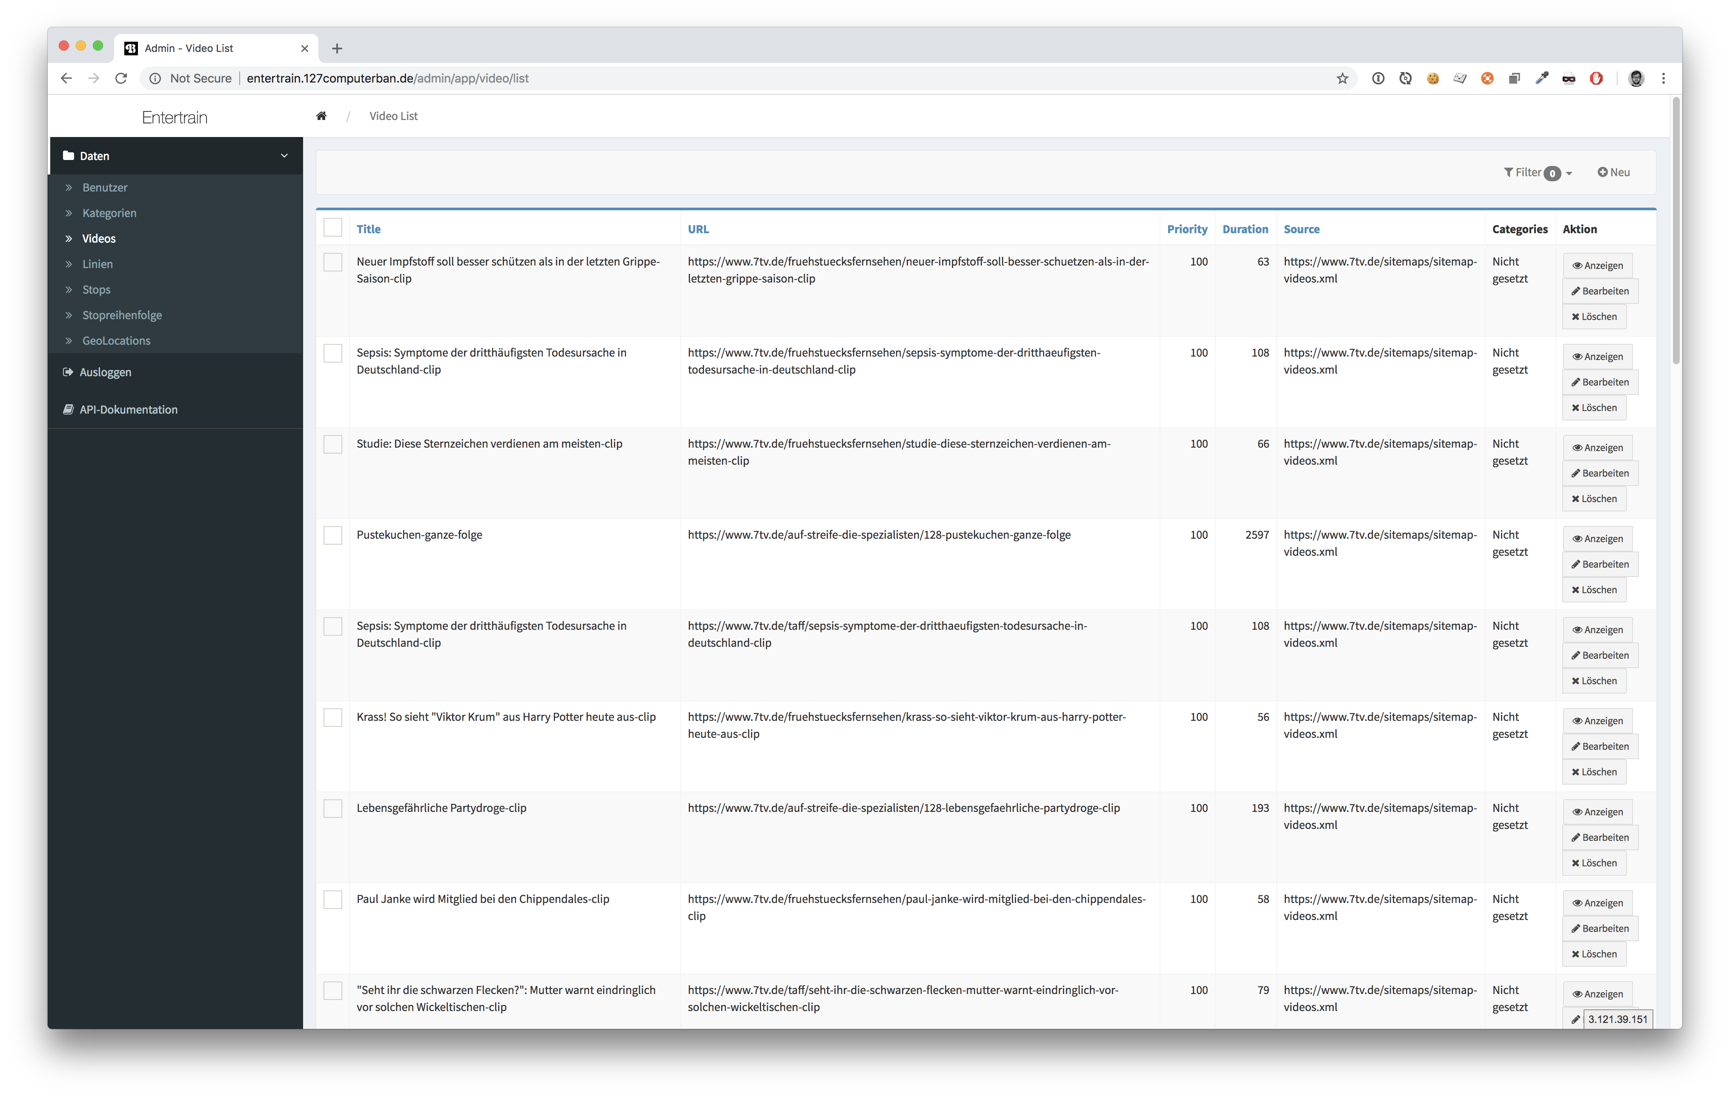Sort the table by Duration column
The height and width of the screenshot is (1097, 1730).
pos(1244,229)
